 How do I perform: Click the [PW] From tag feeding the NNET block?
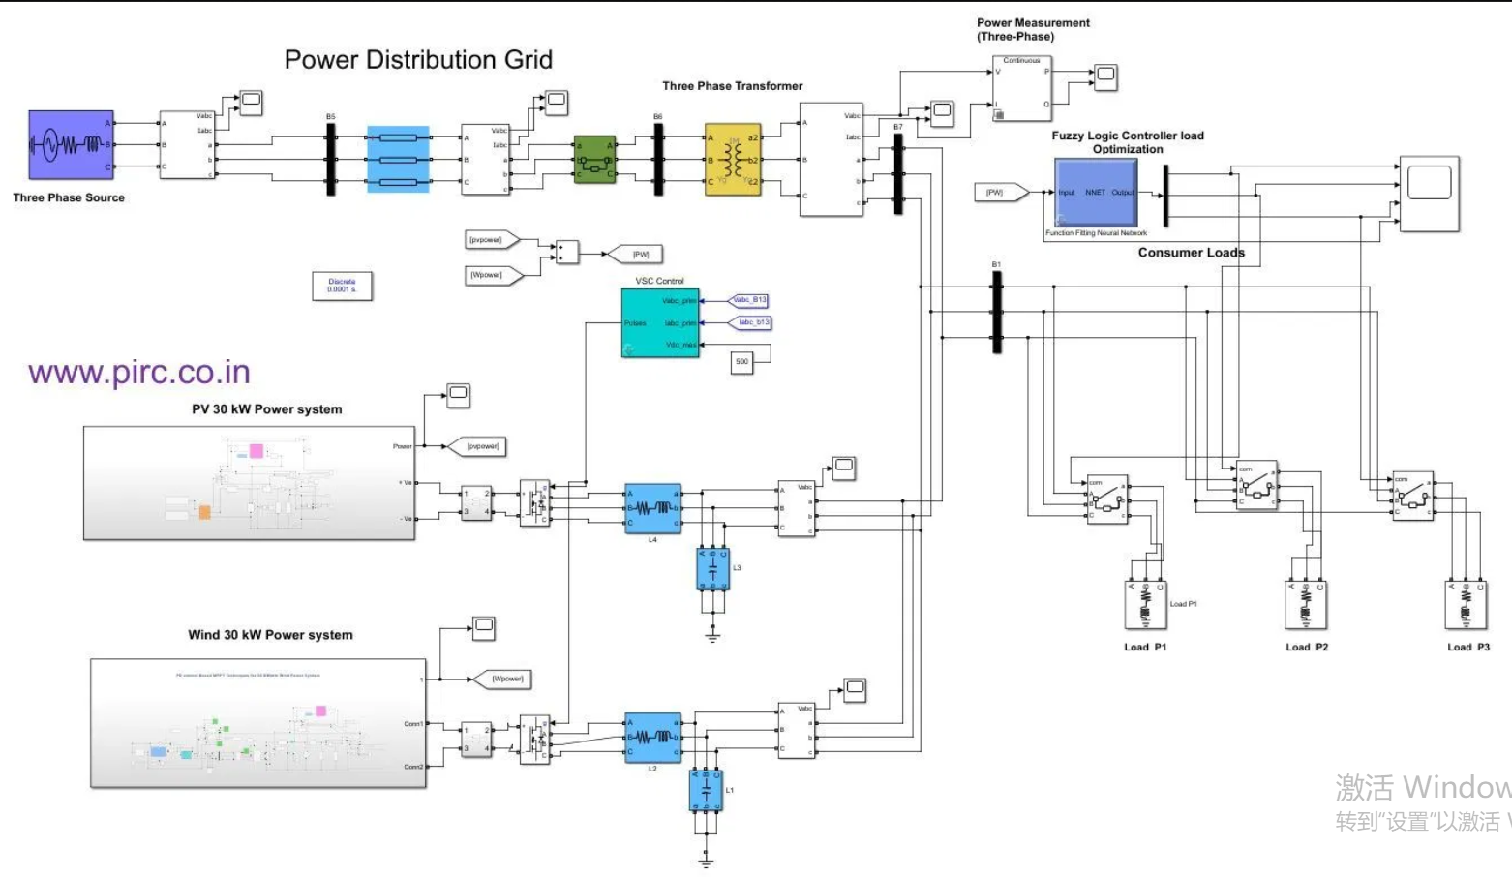pyautogui.click(x=1000, y=193)
